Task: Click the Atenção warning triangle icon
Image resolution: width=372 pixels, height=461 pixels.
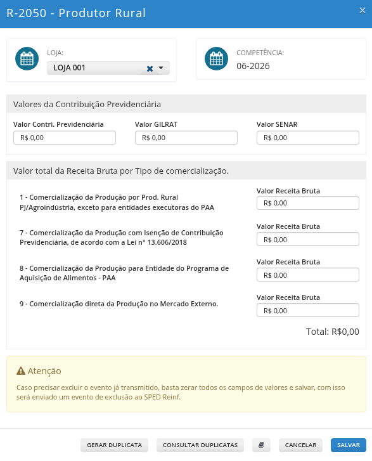Action: pos(21,371)
